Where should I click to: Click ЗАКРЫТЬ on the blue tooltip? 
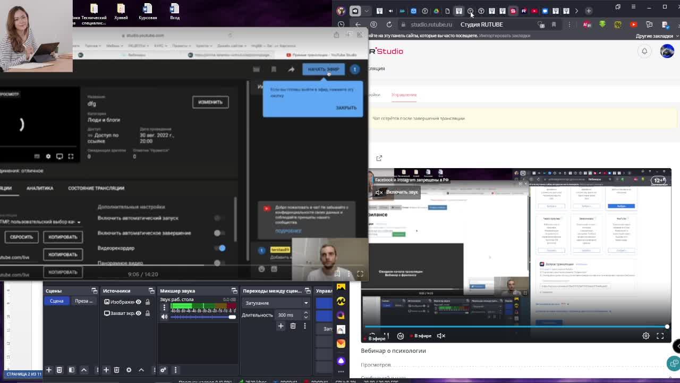tap(346, 107)
